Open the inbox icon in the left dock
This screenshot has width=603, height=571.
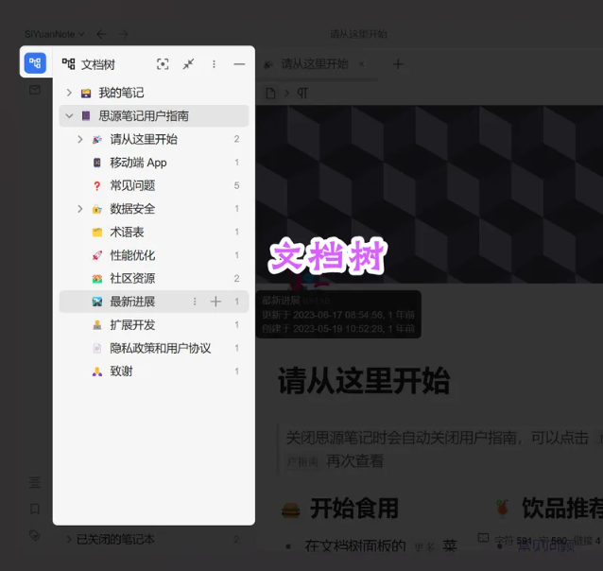(35, 90)
